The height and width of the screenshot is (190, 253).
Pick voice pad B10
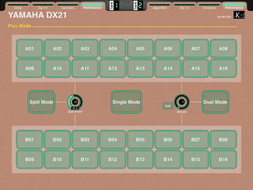[x=57, y=159]
